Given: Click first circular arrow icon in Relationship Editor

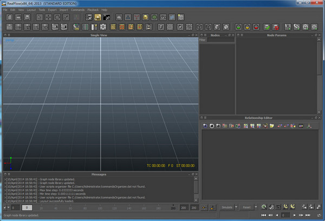Looking at the screenshot, I should (x=205, y=126).
